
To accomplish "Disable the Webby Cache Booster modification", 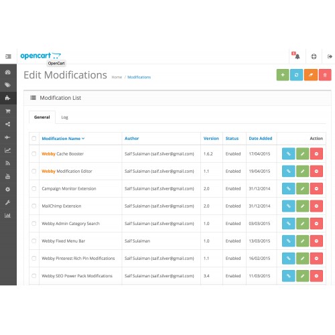I will tap(316, 153).
